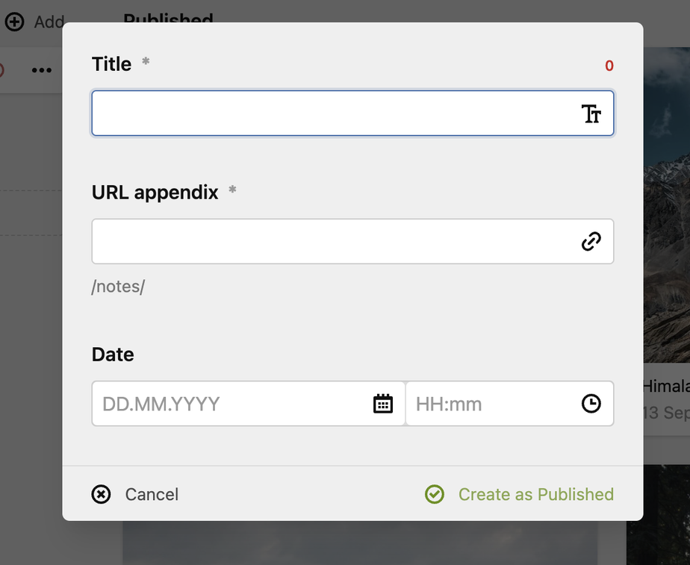Click the green checkmark circle icon

[x=434, y=494]
